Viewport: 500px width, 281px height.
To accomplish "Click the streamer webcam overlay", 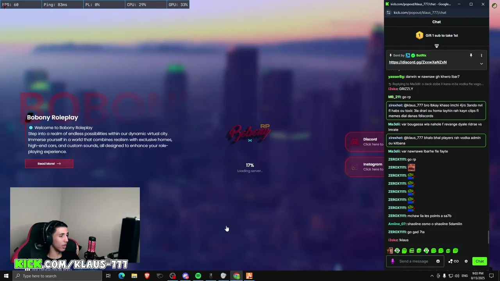I will tap(75, 225).
